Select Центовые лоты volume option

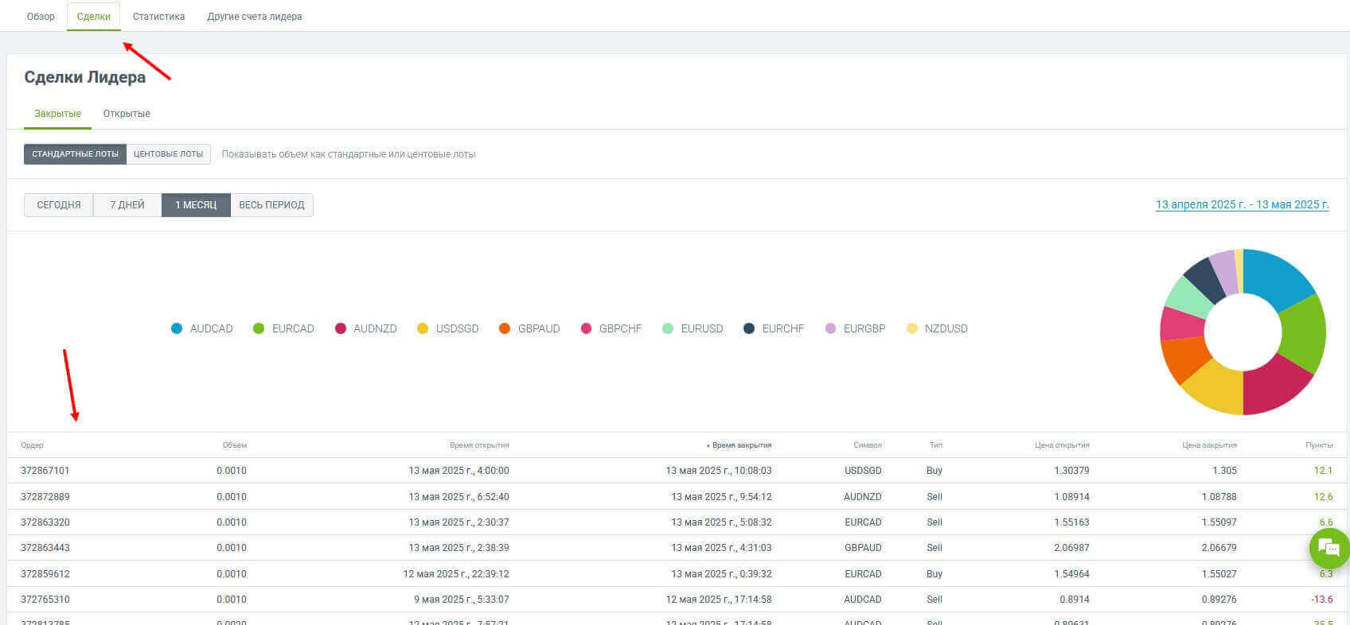(168, 154)
